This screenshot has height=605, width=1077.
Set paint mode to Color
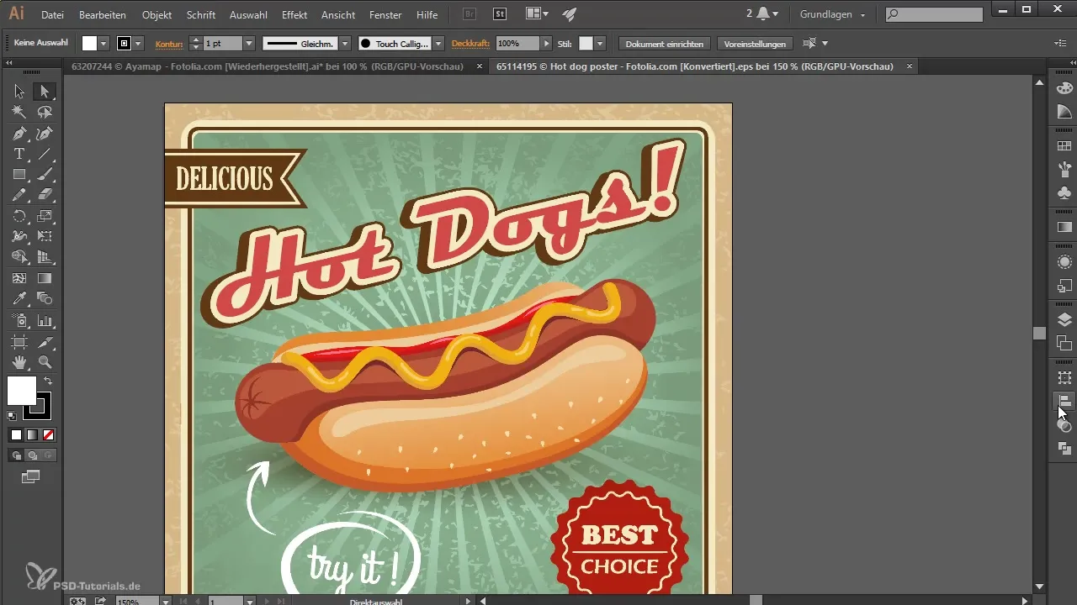click(16, 434)
